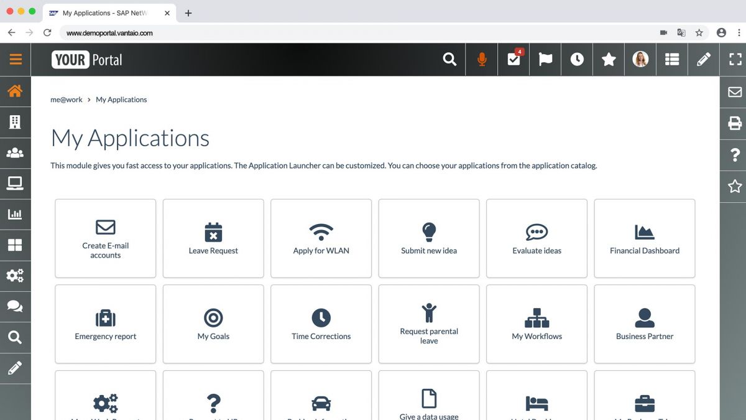Screen dimensions: 746x420
Task: Open the gears settings icon in the sidebar
Action: pos(15,275)
